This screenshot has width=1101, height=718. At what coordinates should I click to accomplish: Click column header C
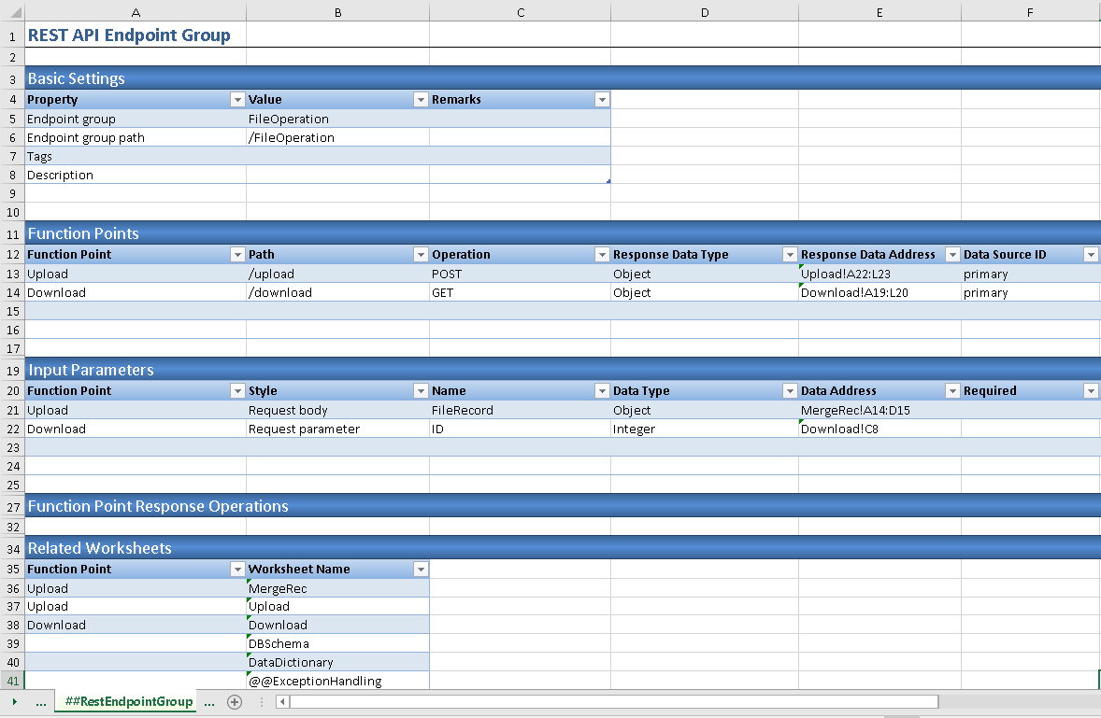520,11
